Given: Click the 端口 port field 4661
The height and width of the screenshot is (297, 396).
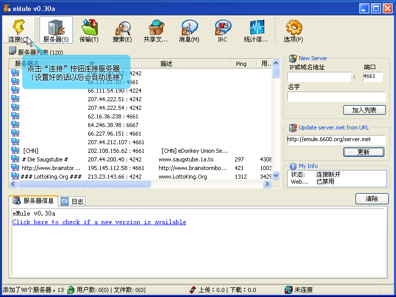Looking at the screenshot, I should pyautogui.click(x=373, y=76).
